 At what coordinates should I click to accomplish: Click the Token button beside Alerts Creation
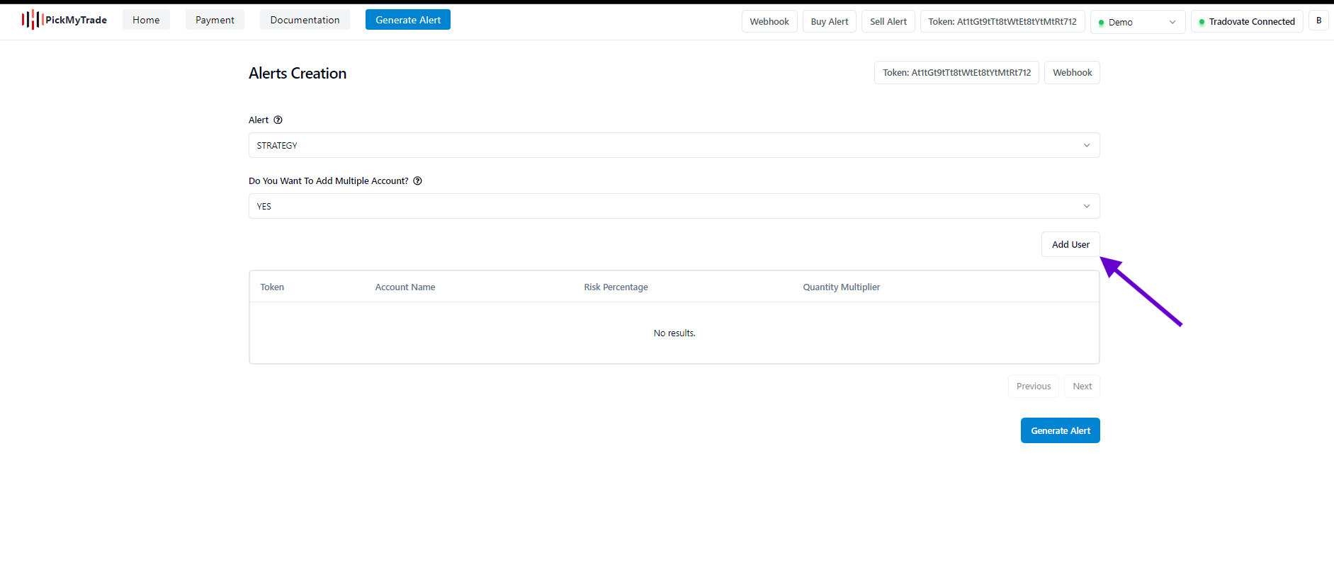(956, 72)
